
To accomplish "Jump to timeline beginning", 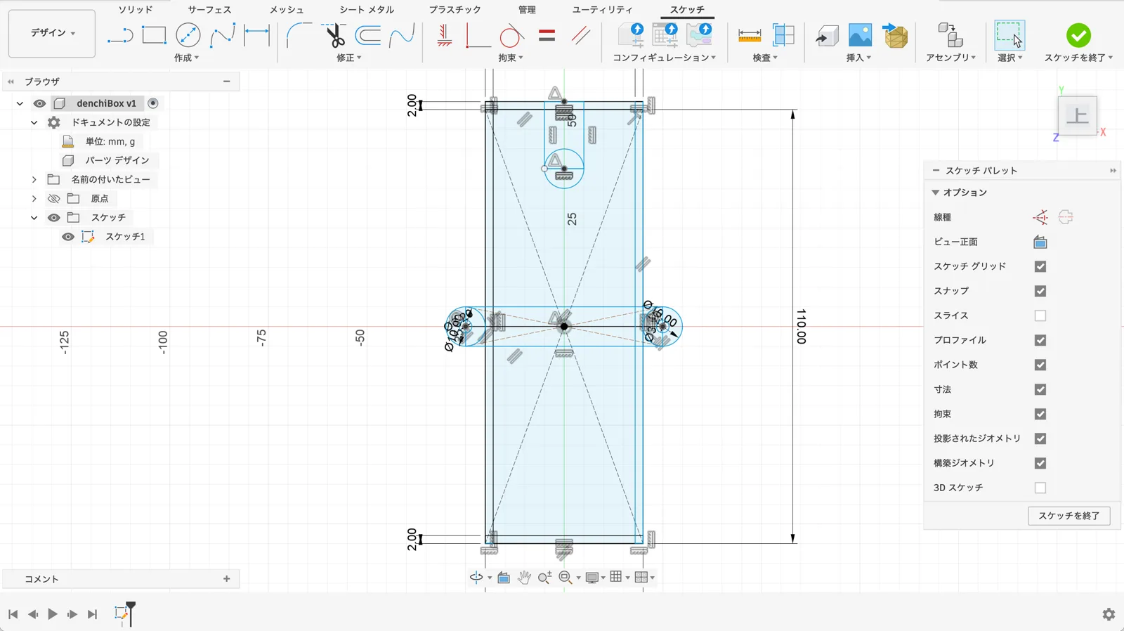I will (x=13, y=614).
